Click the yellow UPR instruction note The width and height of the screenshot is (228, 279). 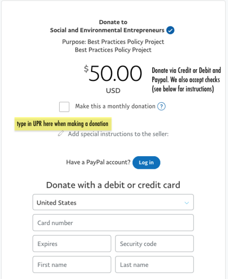click(63, 124)
